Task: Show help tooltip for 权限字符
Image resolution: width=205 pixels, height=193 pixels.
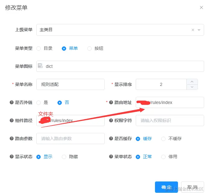Action: click(111, 120)
